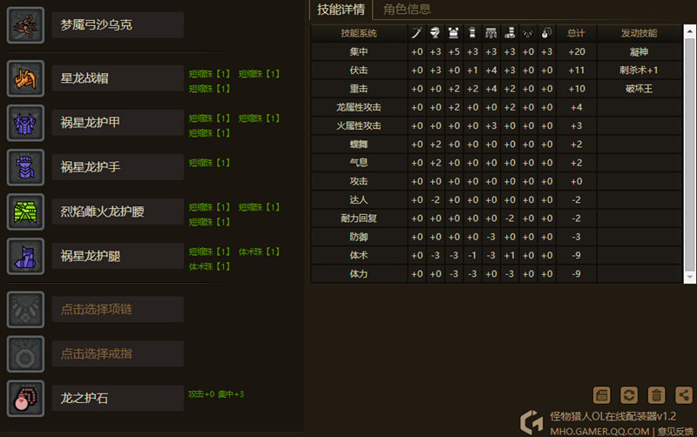Switch to the 技能详情 tab
The image size is (697, 437).
point(341,10)
